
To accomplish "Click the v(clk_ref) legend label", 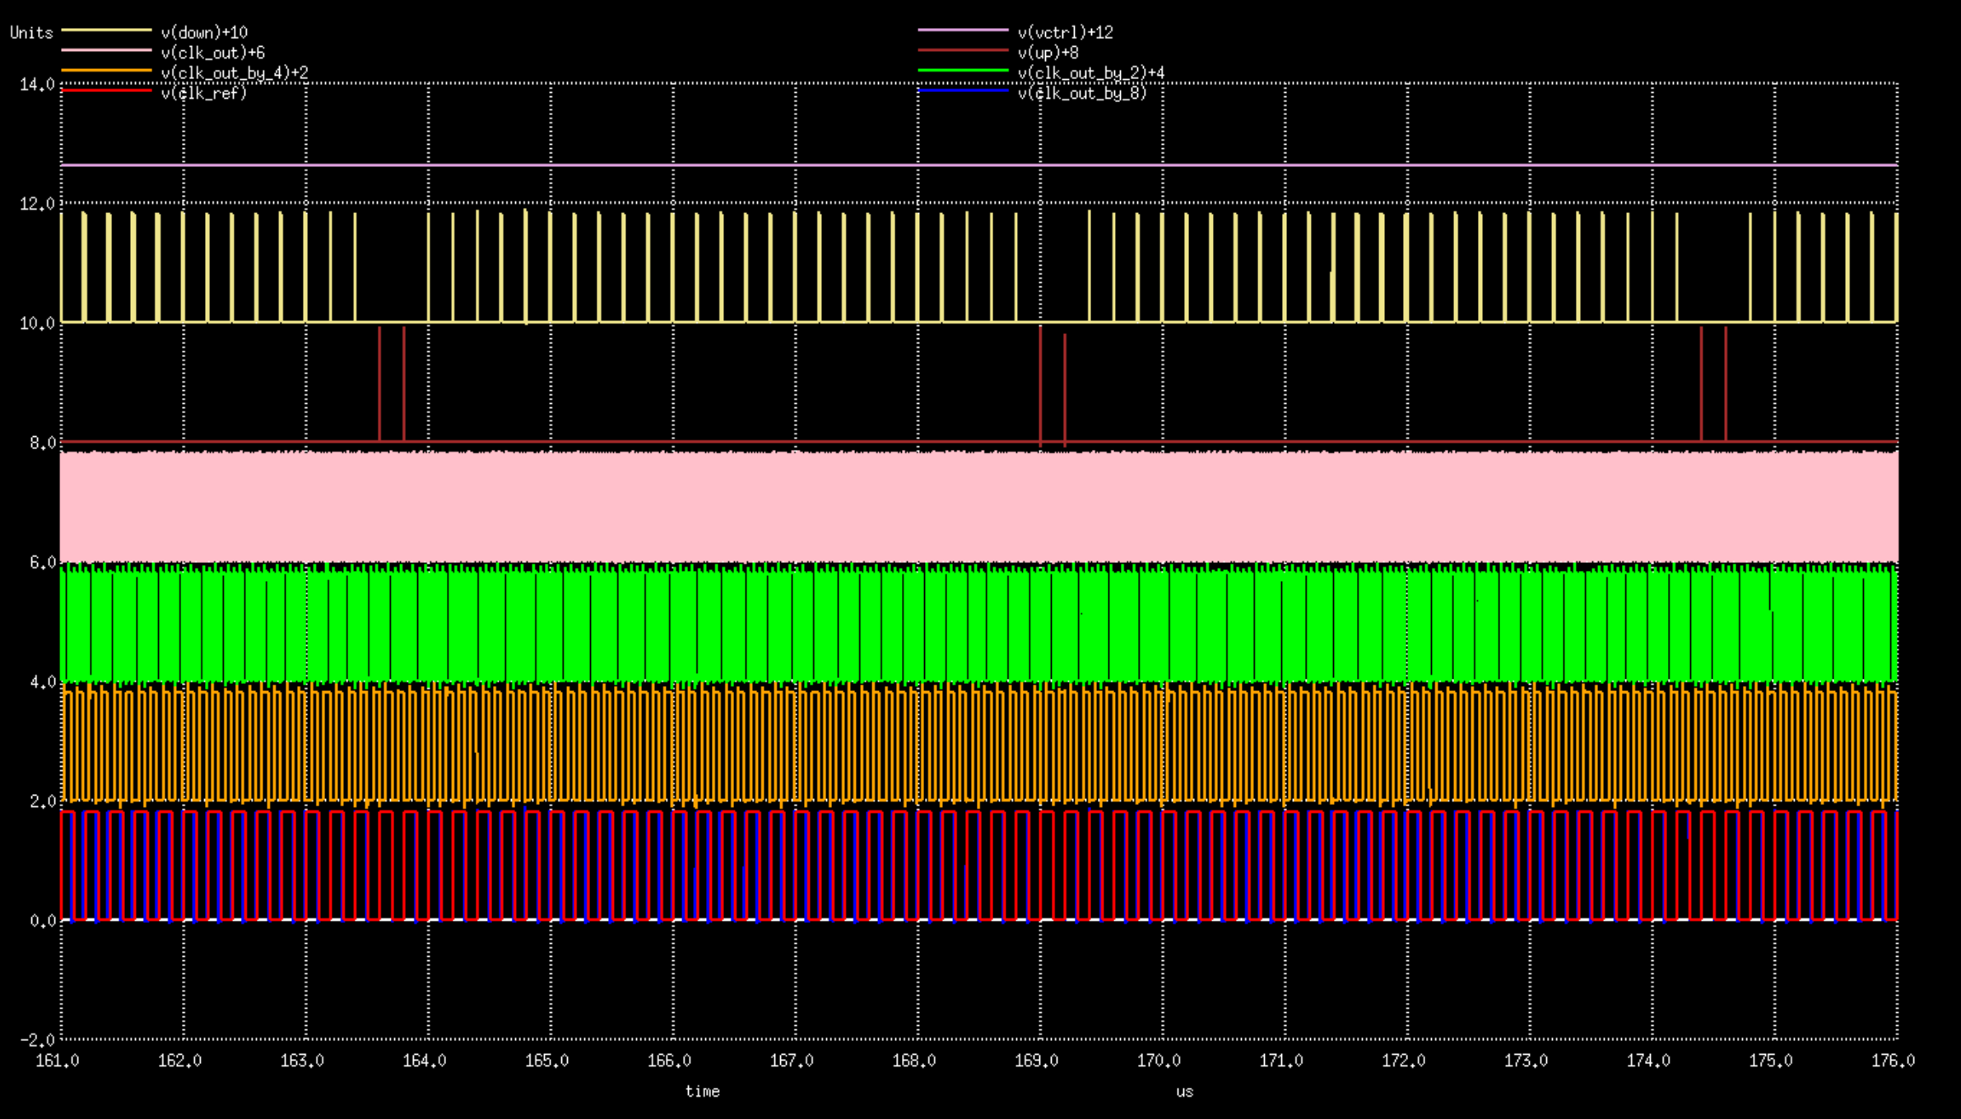I will click(203, 93).
